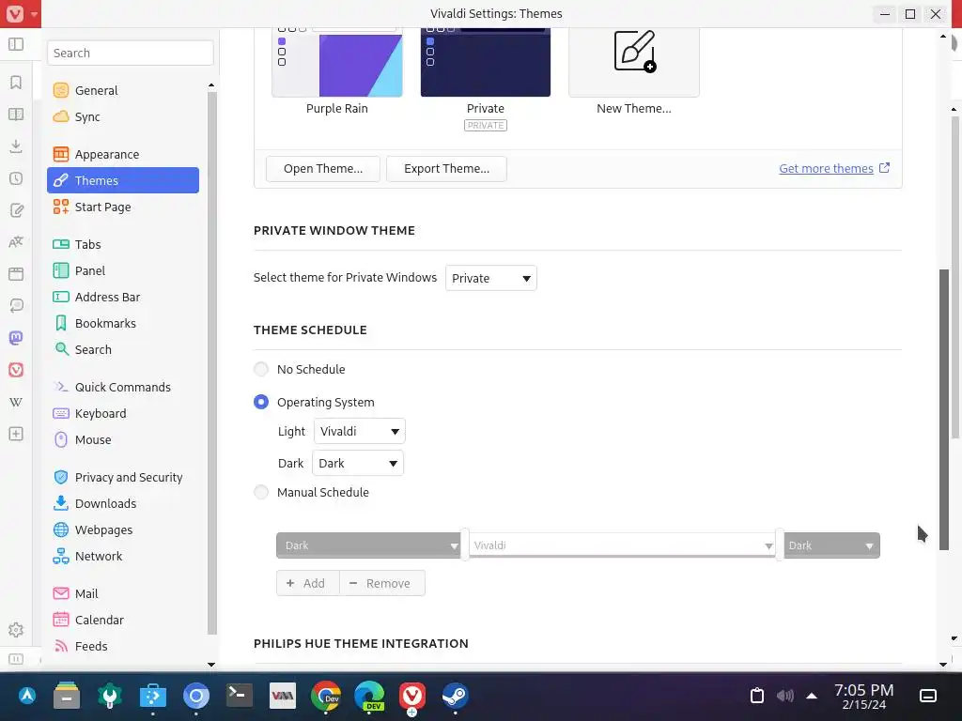This screenshot has height=721, width=962.
Task: Open the Vivaldi menu button
Action: [x=21, y=13]
